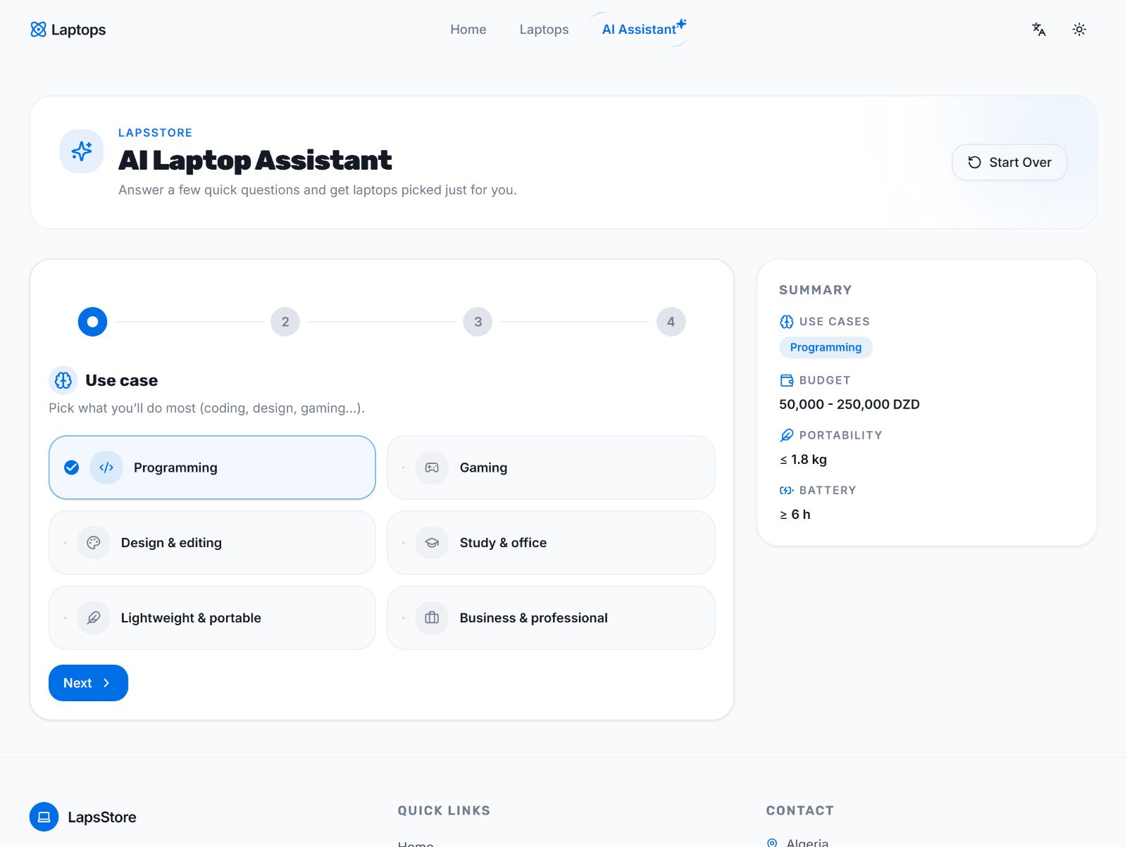The width and height of the screenshot is (1127, 847).
Task: Click the LapsStore laptop icon in the footer
Action: pyautogui.click(x=44, y=817)
